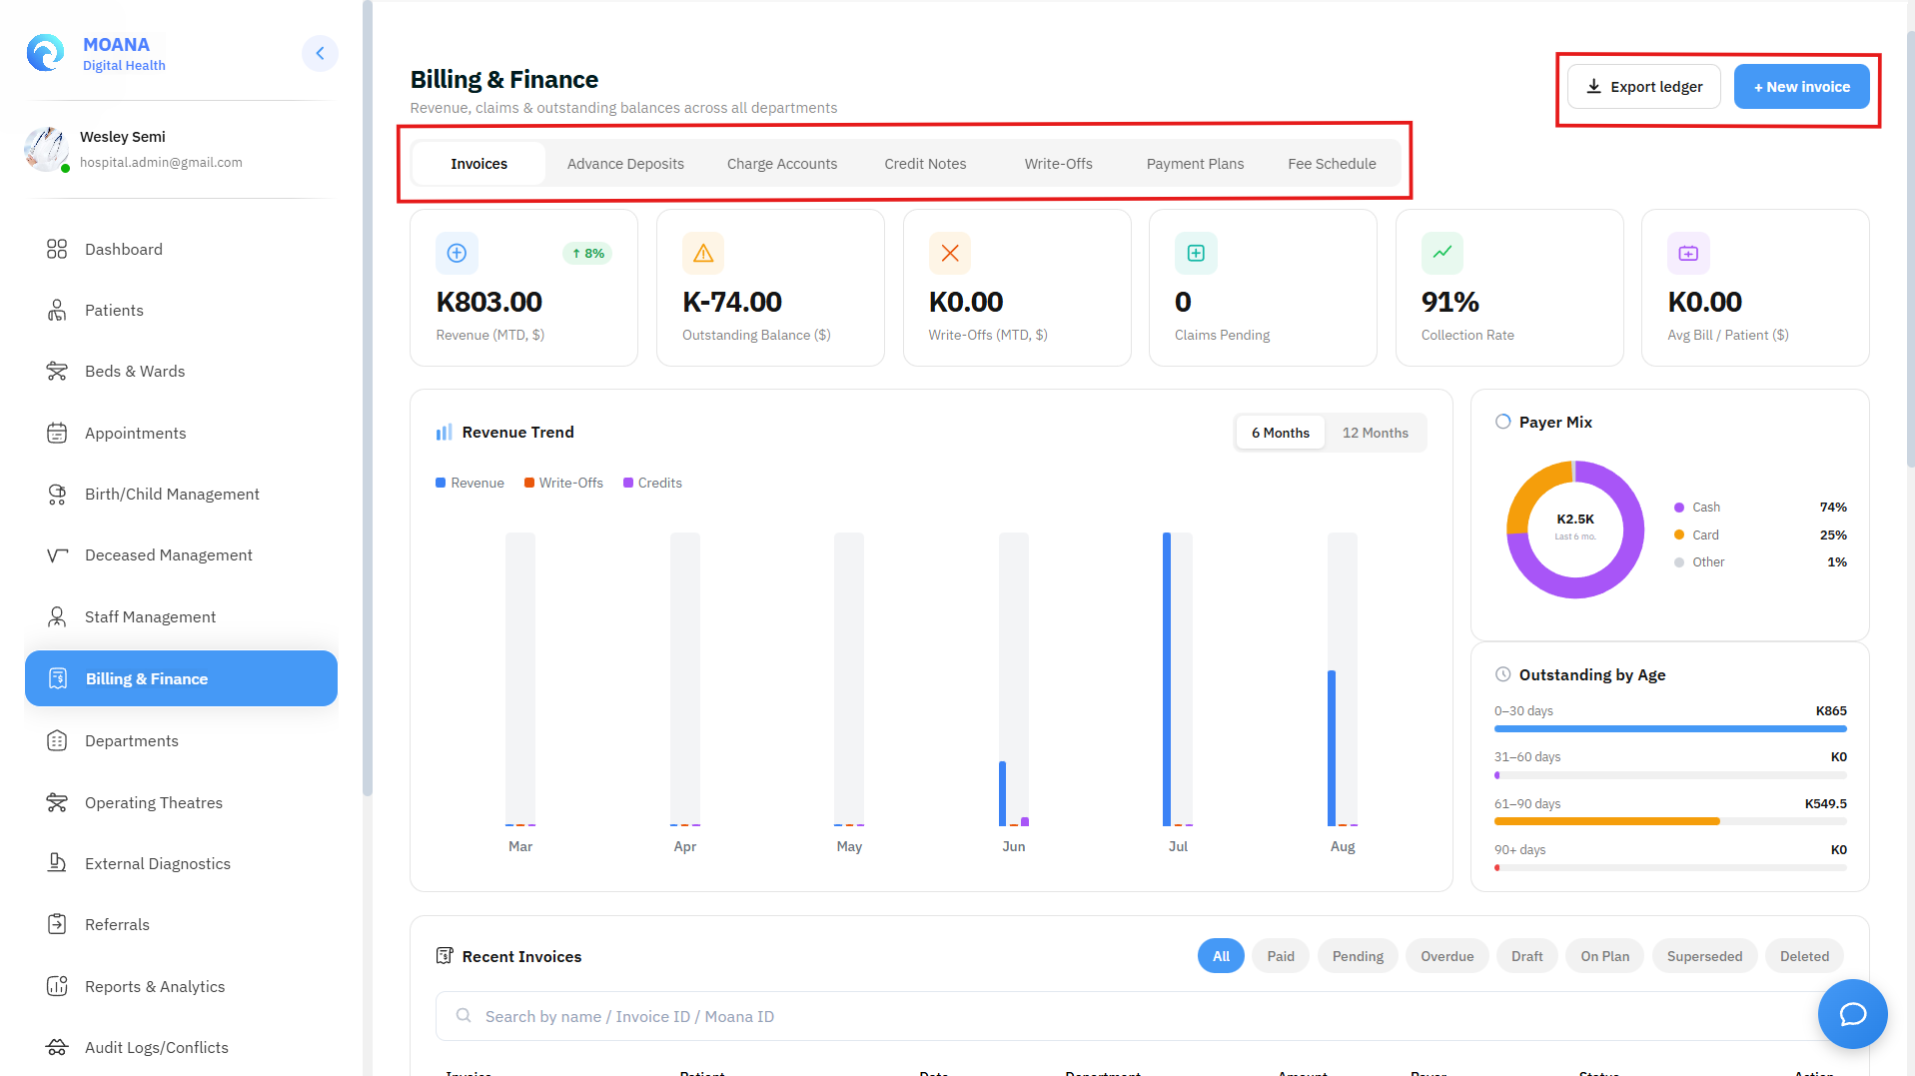Open Referrals menu label

point(117,924)
